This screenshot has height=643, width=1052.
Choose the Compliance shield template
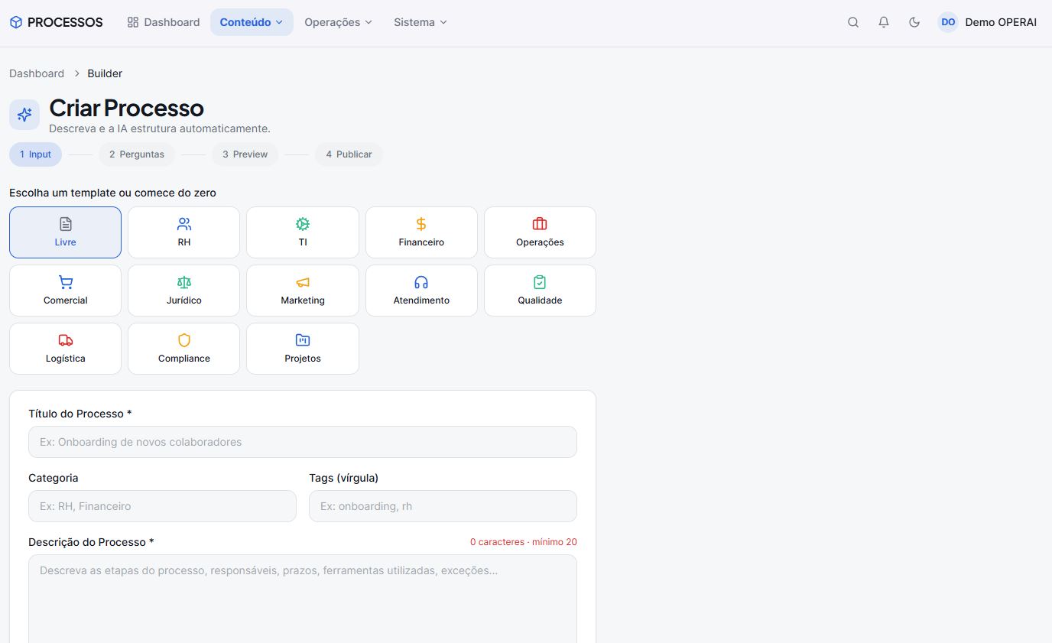[183, 349]
